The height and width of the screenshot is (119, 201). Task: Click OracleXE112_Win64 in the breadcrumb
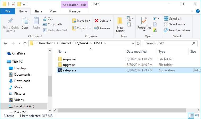click(x=74, y=43)
